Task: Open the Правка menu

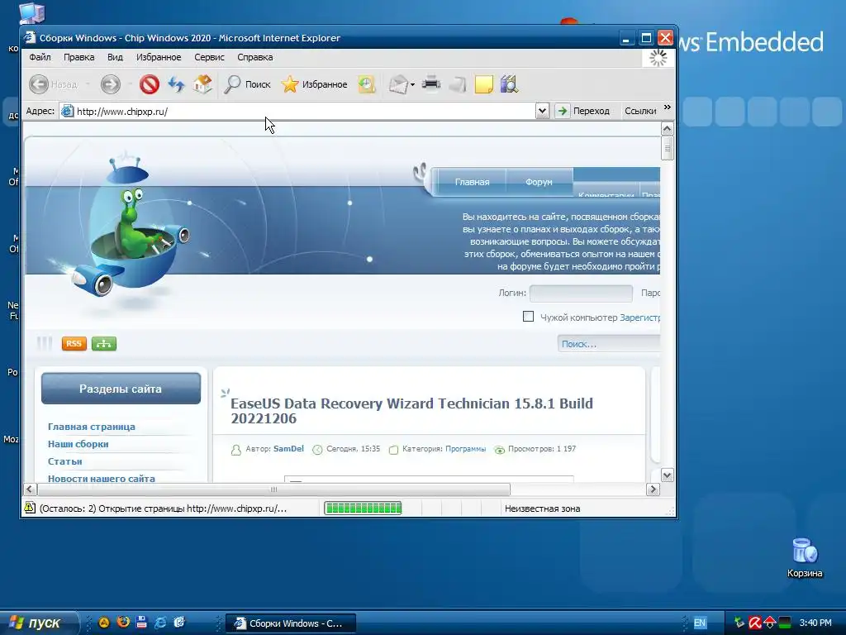Action: pos(78,57)
